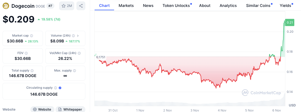Toggle the 2M watchlist star

66,6
